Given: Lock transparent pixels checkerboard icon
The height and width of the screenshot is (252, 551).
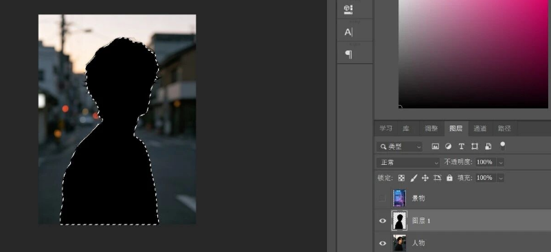Looking at the screenshot, I should (x=401, y=178).
